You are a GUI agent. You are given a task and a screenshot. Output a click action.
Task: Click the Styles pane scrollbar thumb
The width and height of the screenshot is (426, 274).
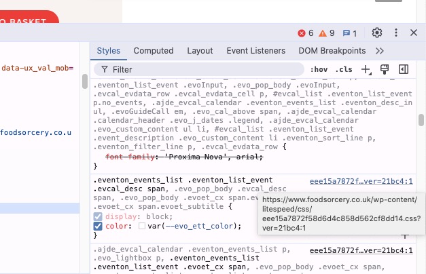pyautogui.click(x=421, y=120)
